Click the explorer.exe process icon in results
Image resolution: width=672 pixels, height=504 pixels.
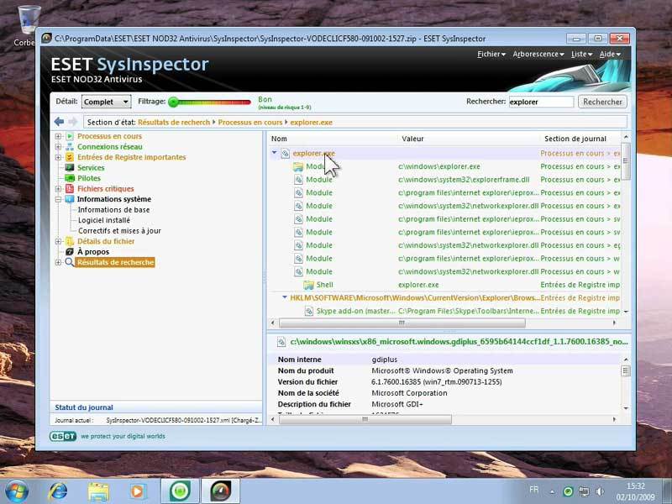(285, 154)
